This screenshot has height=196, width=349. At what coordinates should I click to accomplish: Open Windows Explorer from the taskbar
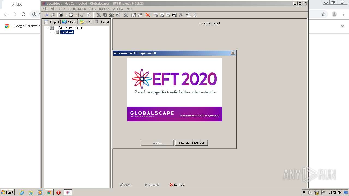(31, 192)
